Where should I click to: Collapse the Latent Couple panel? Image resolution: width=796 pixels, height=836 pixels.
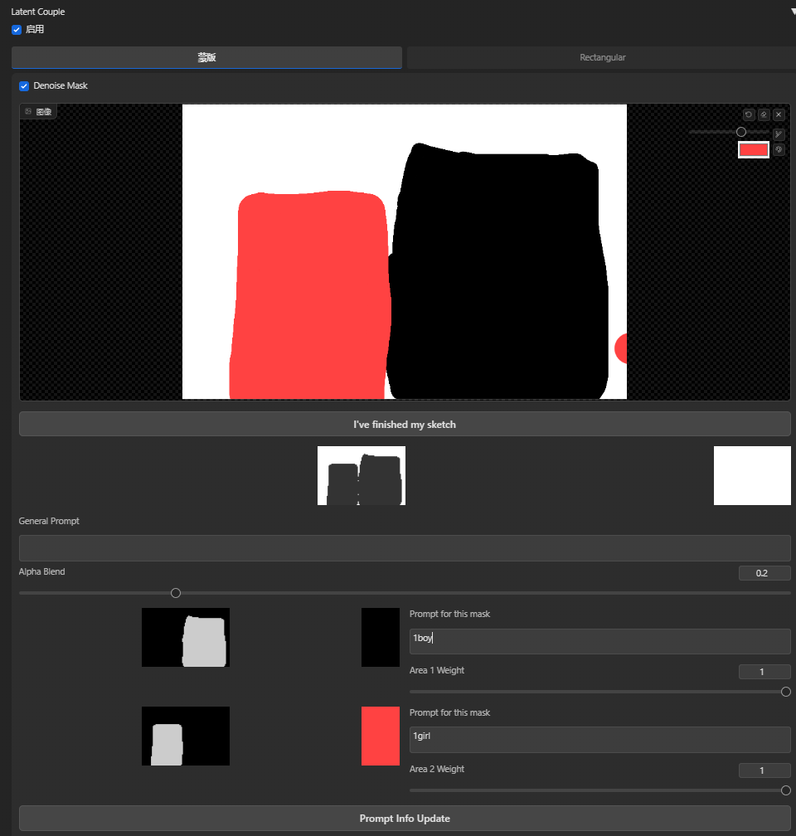pyautogui.click(x=792, y=12)
